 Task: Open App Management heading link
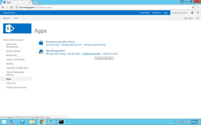tap(55, 51)
